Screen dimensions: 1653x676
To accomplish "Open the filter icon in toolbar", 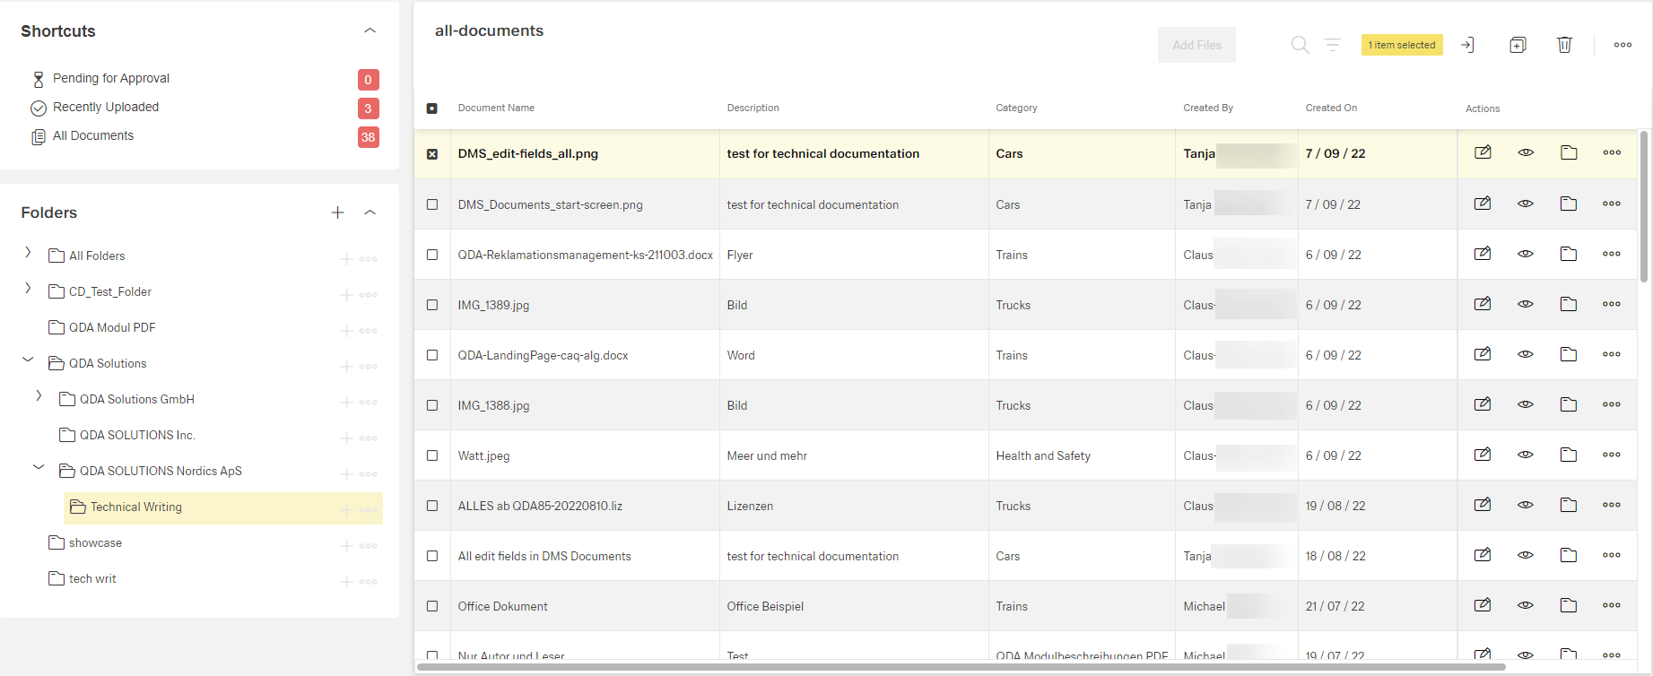I will [x=1333, y=45].
